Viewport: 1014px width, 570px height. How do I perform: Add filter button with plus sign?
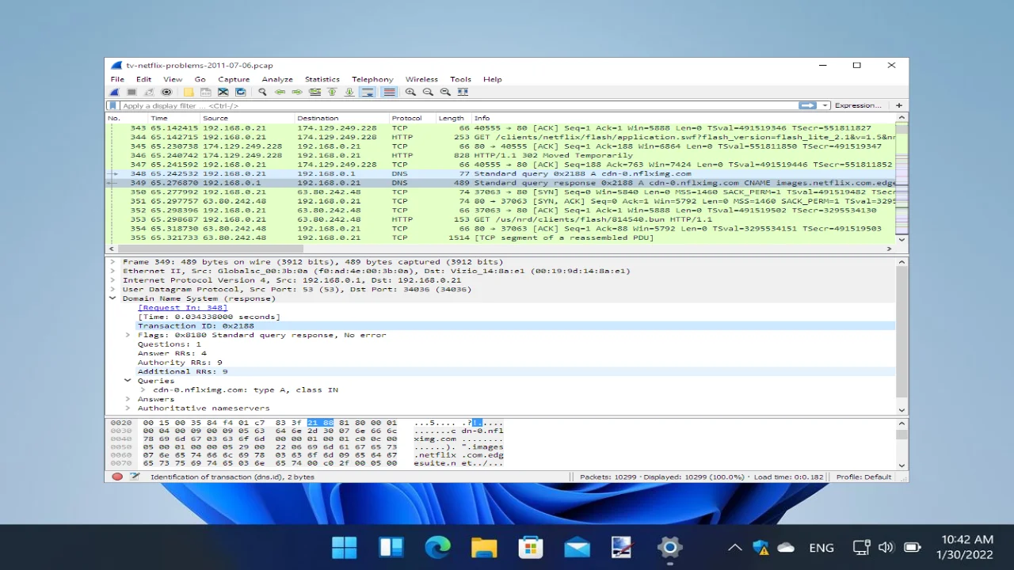tap(899, 105)
